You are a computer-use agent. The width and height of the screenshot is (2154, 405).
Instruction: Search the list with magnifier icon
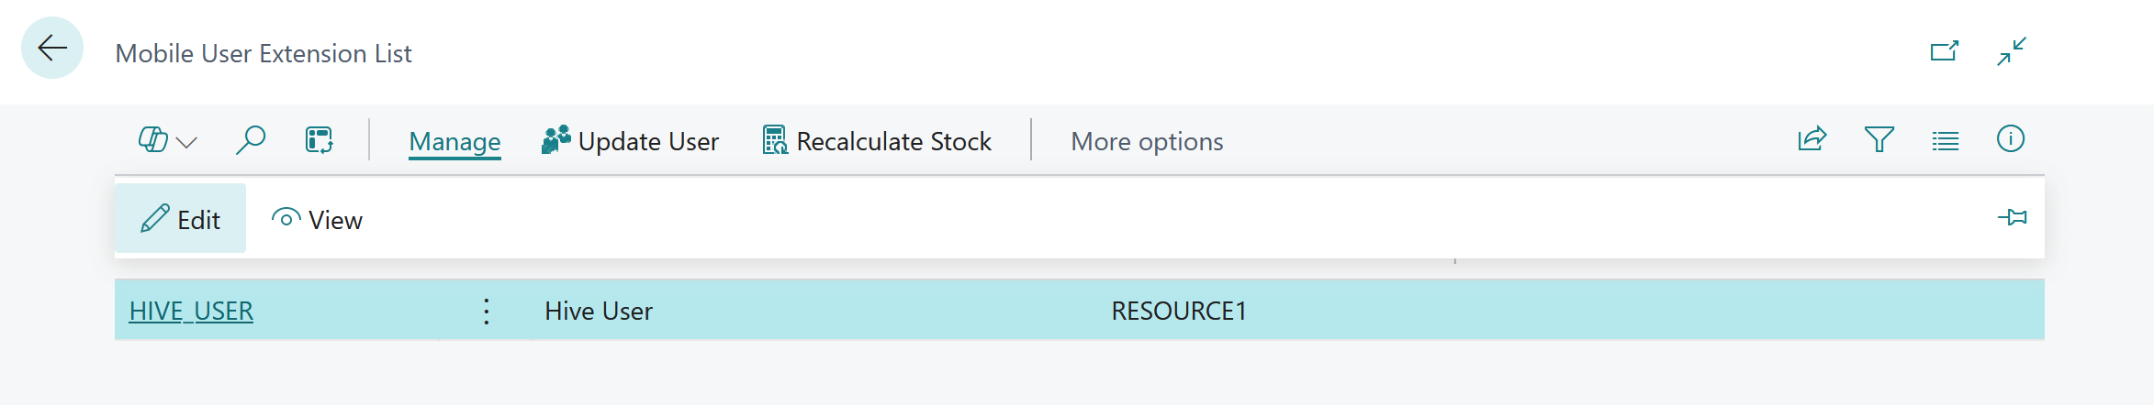tap(251, 140)
